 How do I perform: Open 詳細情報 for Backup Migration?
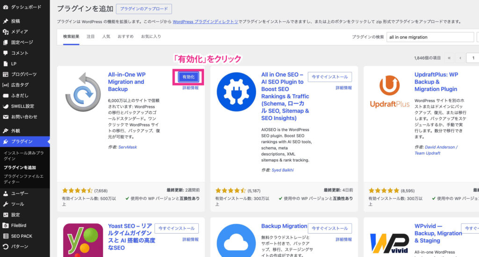[x=344, y=239]
